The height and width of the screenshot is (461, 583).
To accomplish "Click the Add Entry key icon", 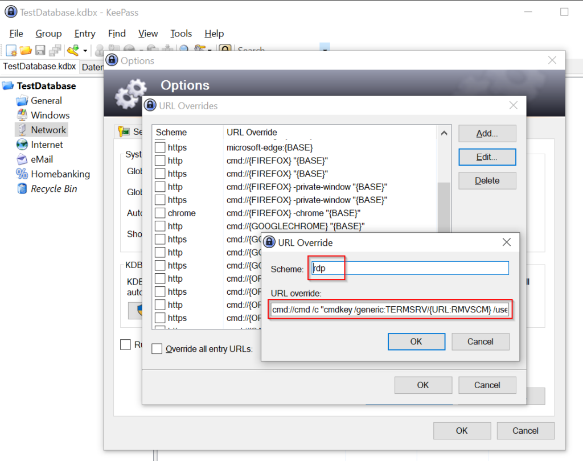I will (x=73, y=50).
